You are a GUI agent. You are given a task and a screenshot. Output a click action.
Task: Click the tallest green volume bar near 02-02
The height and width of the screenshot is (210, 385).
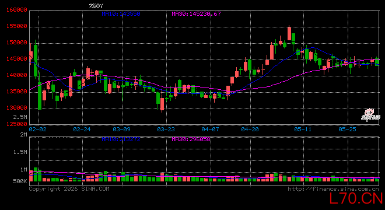pyautogui.click(x=36, y=174)
